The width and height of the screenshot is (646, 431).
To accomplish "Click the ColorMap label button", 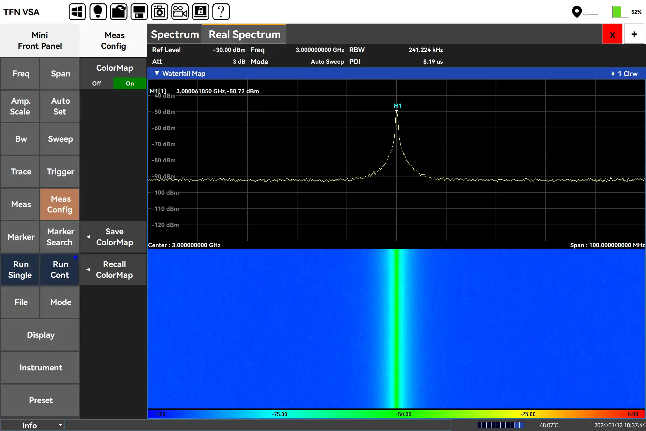I will [x=114, y=68].
